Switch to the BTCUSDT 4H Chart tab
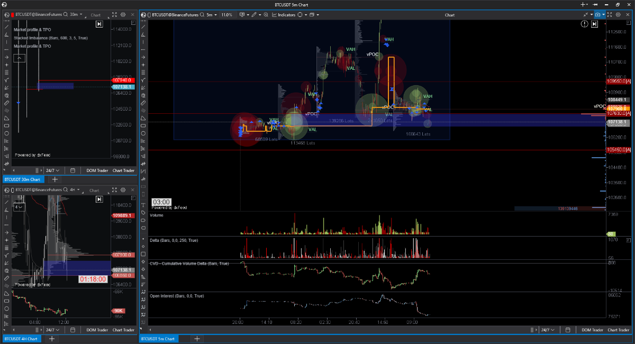This screenshot has width=635, height=344. coord(21,339)
